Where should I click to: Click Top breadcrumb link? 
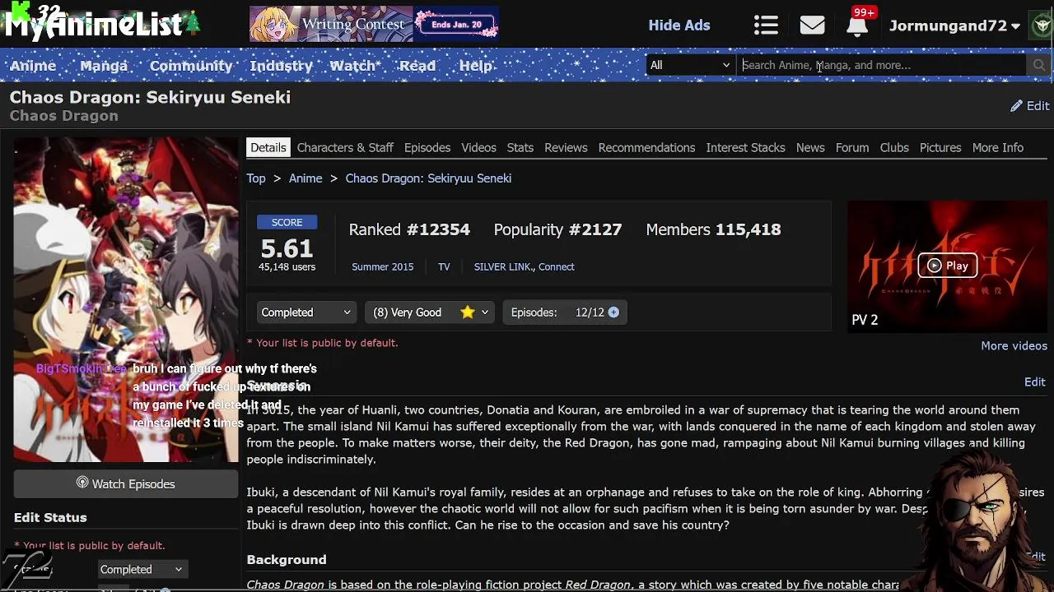pos(256,178)
